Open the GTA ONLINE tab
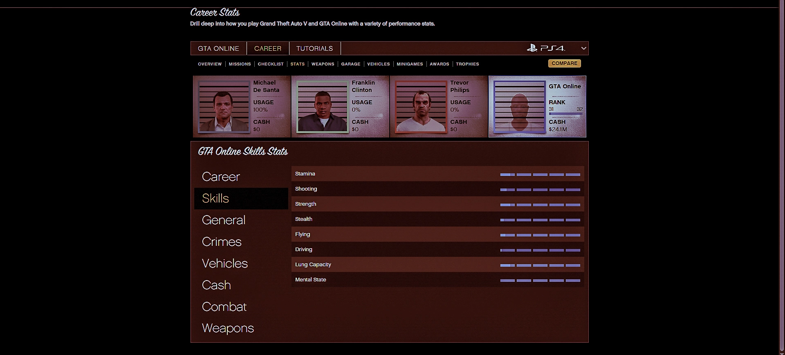 coord(219,48)
